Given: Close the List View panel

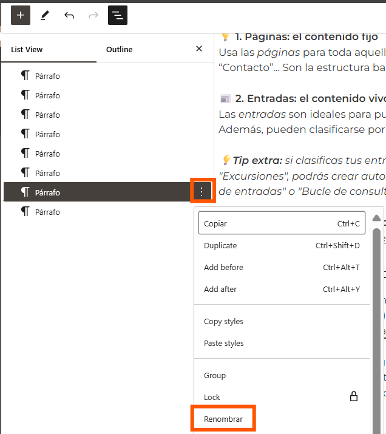Looking at the screenshot, I should pyautogui.click(x=199, y=49).
